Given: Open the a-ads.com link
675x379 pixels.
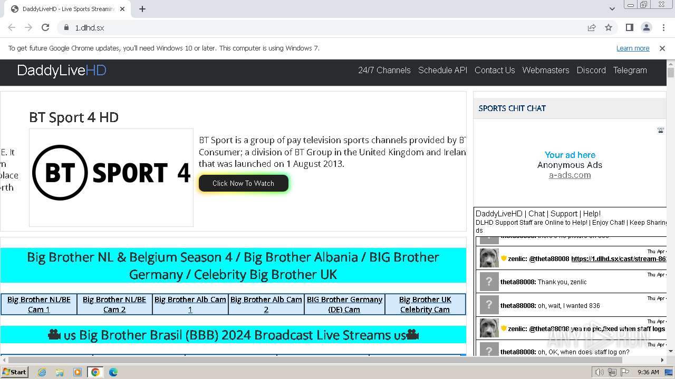Looking at the screenshot, I should click(570, 175).
